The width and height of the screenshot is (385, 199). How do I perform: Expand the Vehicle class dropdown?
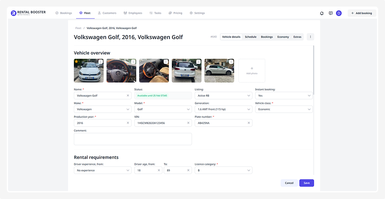pos(284,109)
